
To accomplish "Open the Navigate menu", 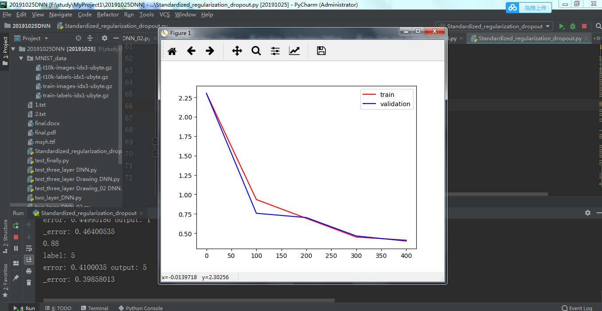I will pyautogui.click(x=61, y=15).
